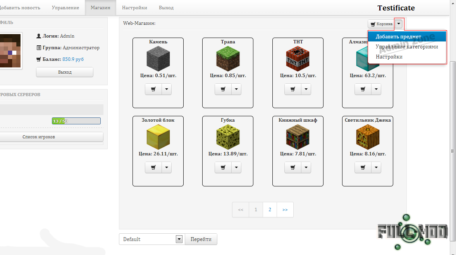Viewport: 456px width, 255px height.
Task: Open dropdown arrow under Книжный шкаф
Action: click(306, 167)
